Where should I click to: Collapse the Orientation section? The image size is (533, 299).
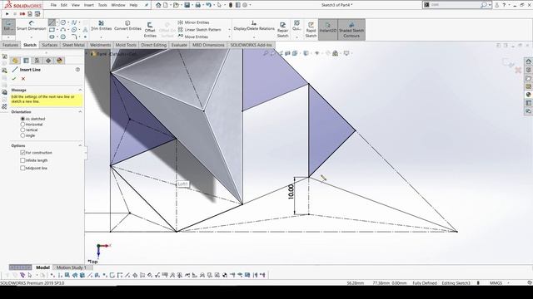[80, 111]
